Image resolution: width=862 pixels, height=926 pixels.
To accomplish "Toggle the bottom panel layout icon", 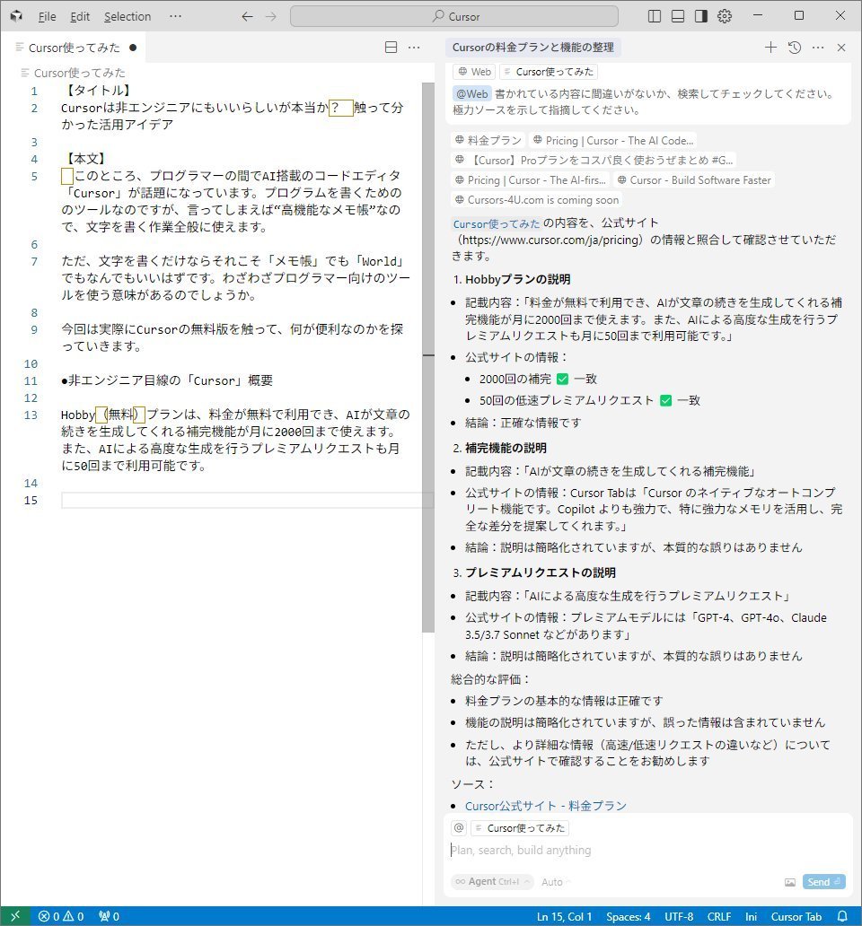I will [x=678, y=16].
